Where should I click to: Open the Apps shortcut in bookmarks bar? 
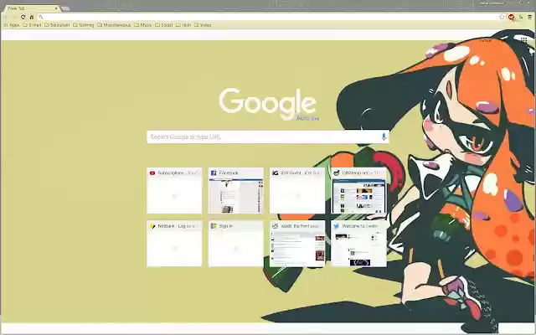pos(11,25)
